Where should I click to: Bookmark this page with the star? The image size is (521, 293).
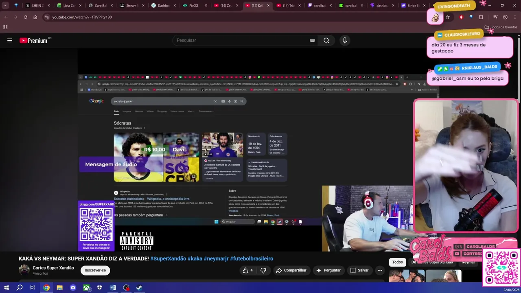(448, 17)
